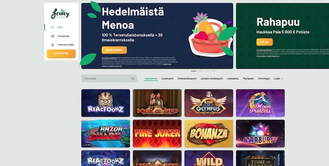Open the Toimittajat providers tab
The height and width of the screenshot is (166, 329).
(x=264, y=78)
